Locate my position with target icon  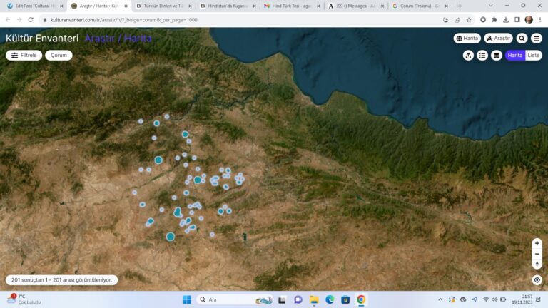537,280
